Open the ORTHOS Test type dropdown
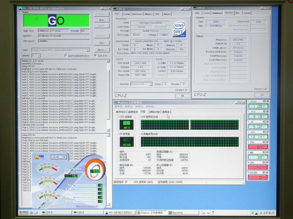Screen dimensions: 293x219 88,50
